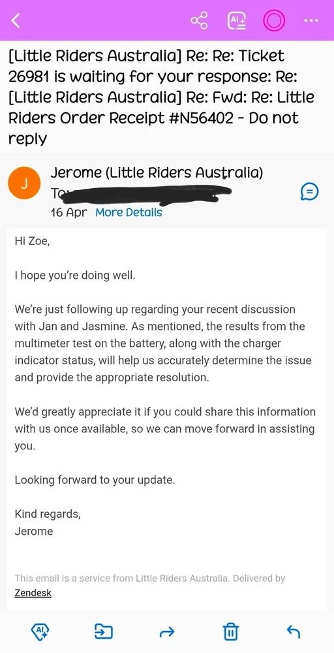Move the email with the folder icon
This screenshot has width=334, height=653.
click(103, 631)
